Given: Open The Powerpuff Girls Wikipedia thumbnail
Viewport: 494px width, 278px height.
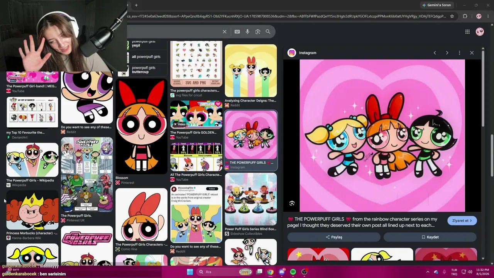Looking at the screenshot, I should coord(32,160).
